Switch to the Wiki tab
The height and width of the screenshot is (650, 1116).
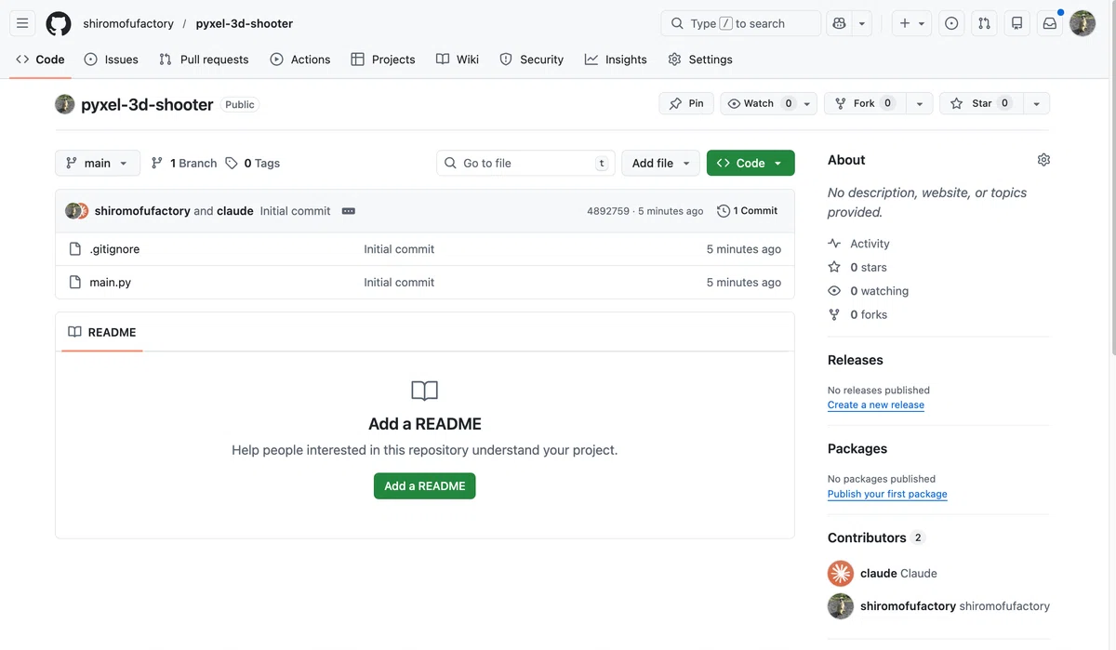pos(458,60)
